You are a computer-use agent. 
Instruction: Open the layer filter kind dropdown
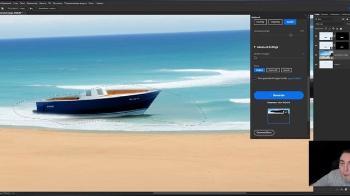tap(325, 20)
